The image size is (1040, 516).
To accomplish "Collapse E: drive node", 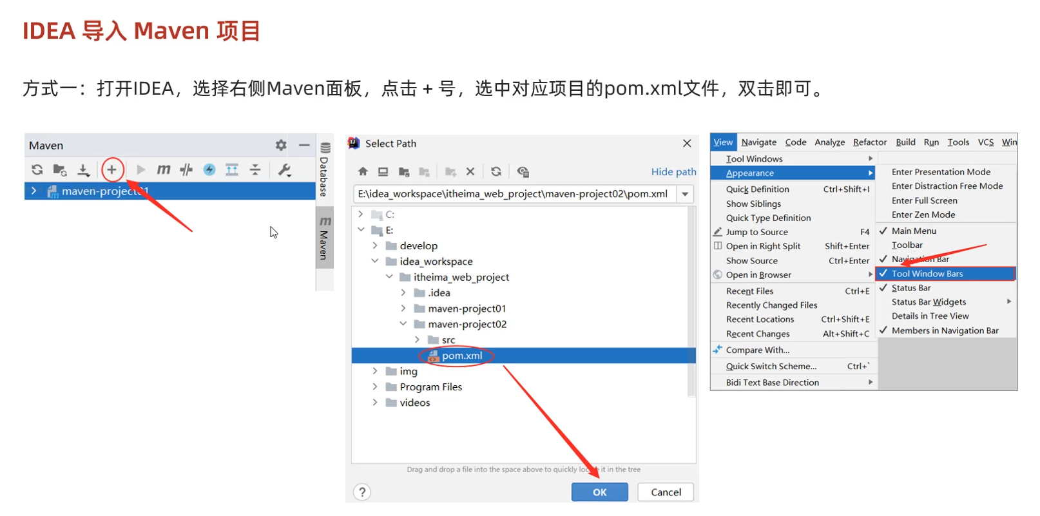I will coord(361,230).
